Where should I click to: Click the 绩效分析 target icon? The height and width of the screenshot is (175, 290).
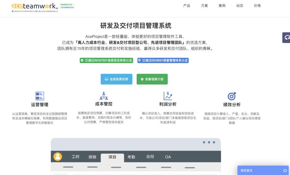(232, 96)
